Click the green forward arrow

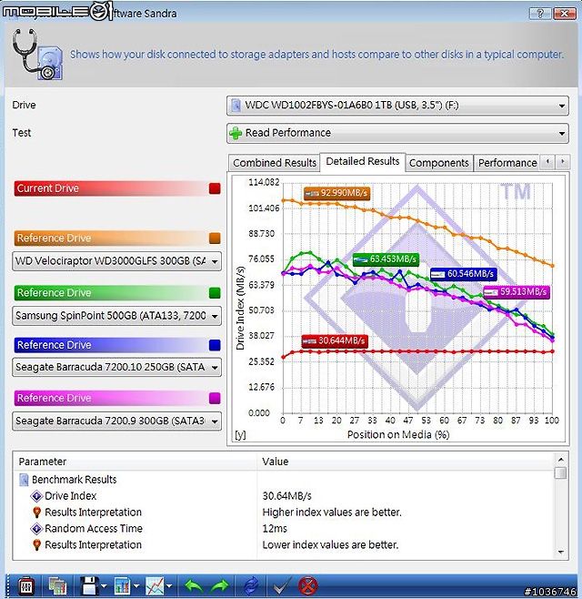pyautogui.click(x=220, y=586)
